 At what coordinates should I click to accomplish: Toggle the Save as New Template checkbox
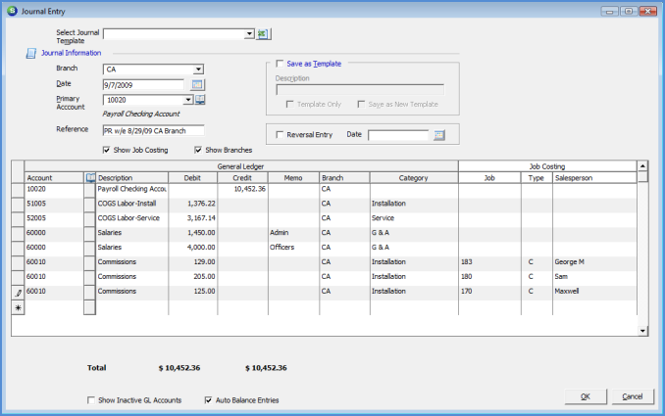[361, 104]
